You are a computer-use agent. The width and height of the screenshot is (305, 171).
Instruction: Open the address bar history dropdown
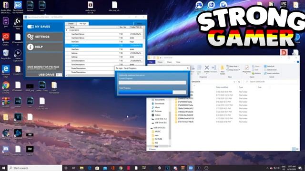(x=234, y=82)
